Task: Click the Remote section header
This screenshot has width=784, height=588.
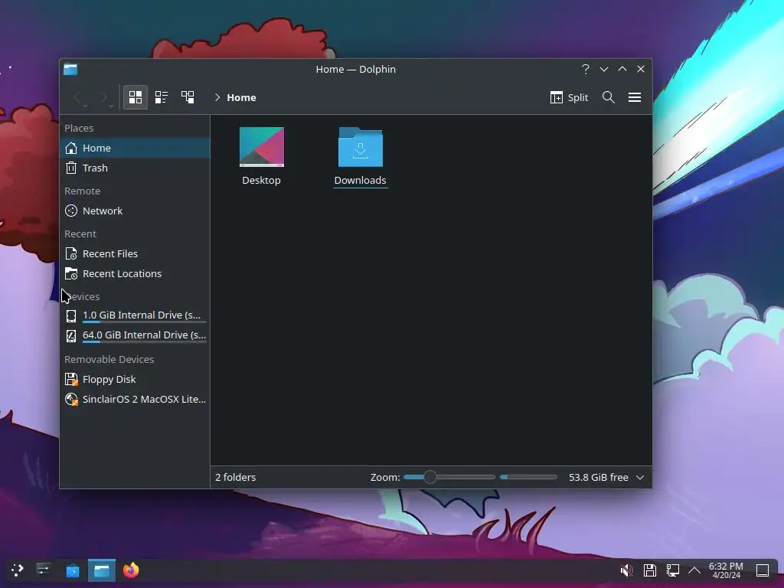Action: [83, 191]
